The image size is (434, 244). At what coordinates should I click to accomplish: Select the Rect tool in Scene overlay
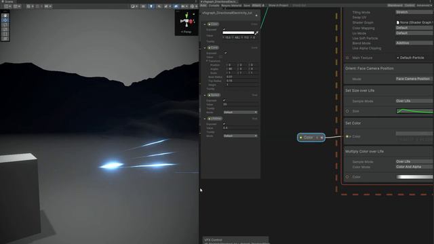pos(5,35)
